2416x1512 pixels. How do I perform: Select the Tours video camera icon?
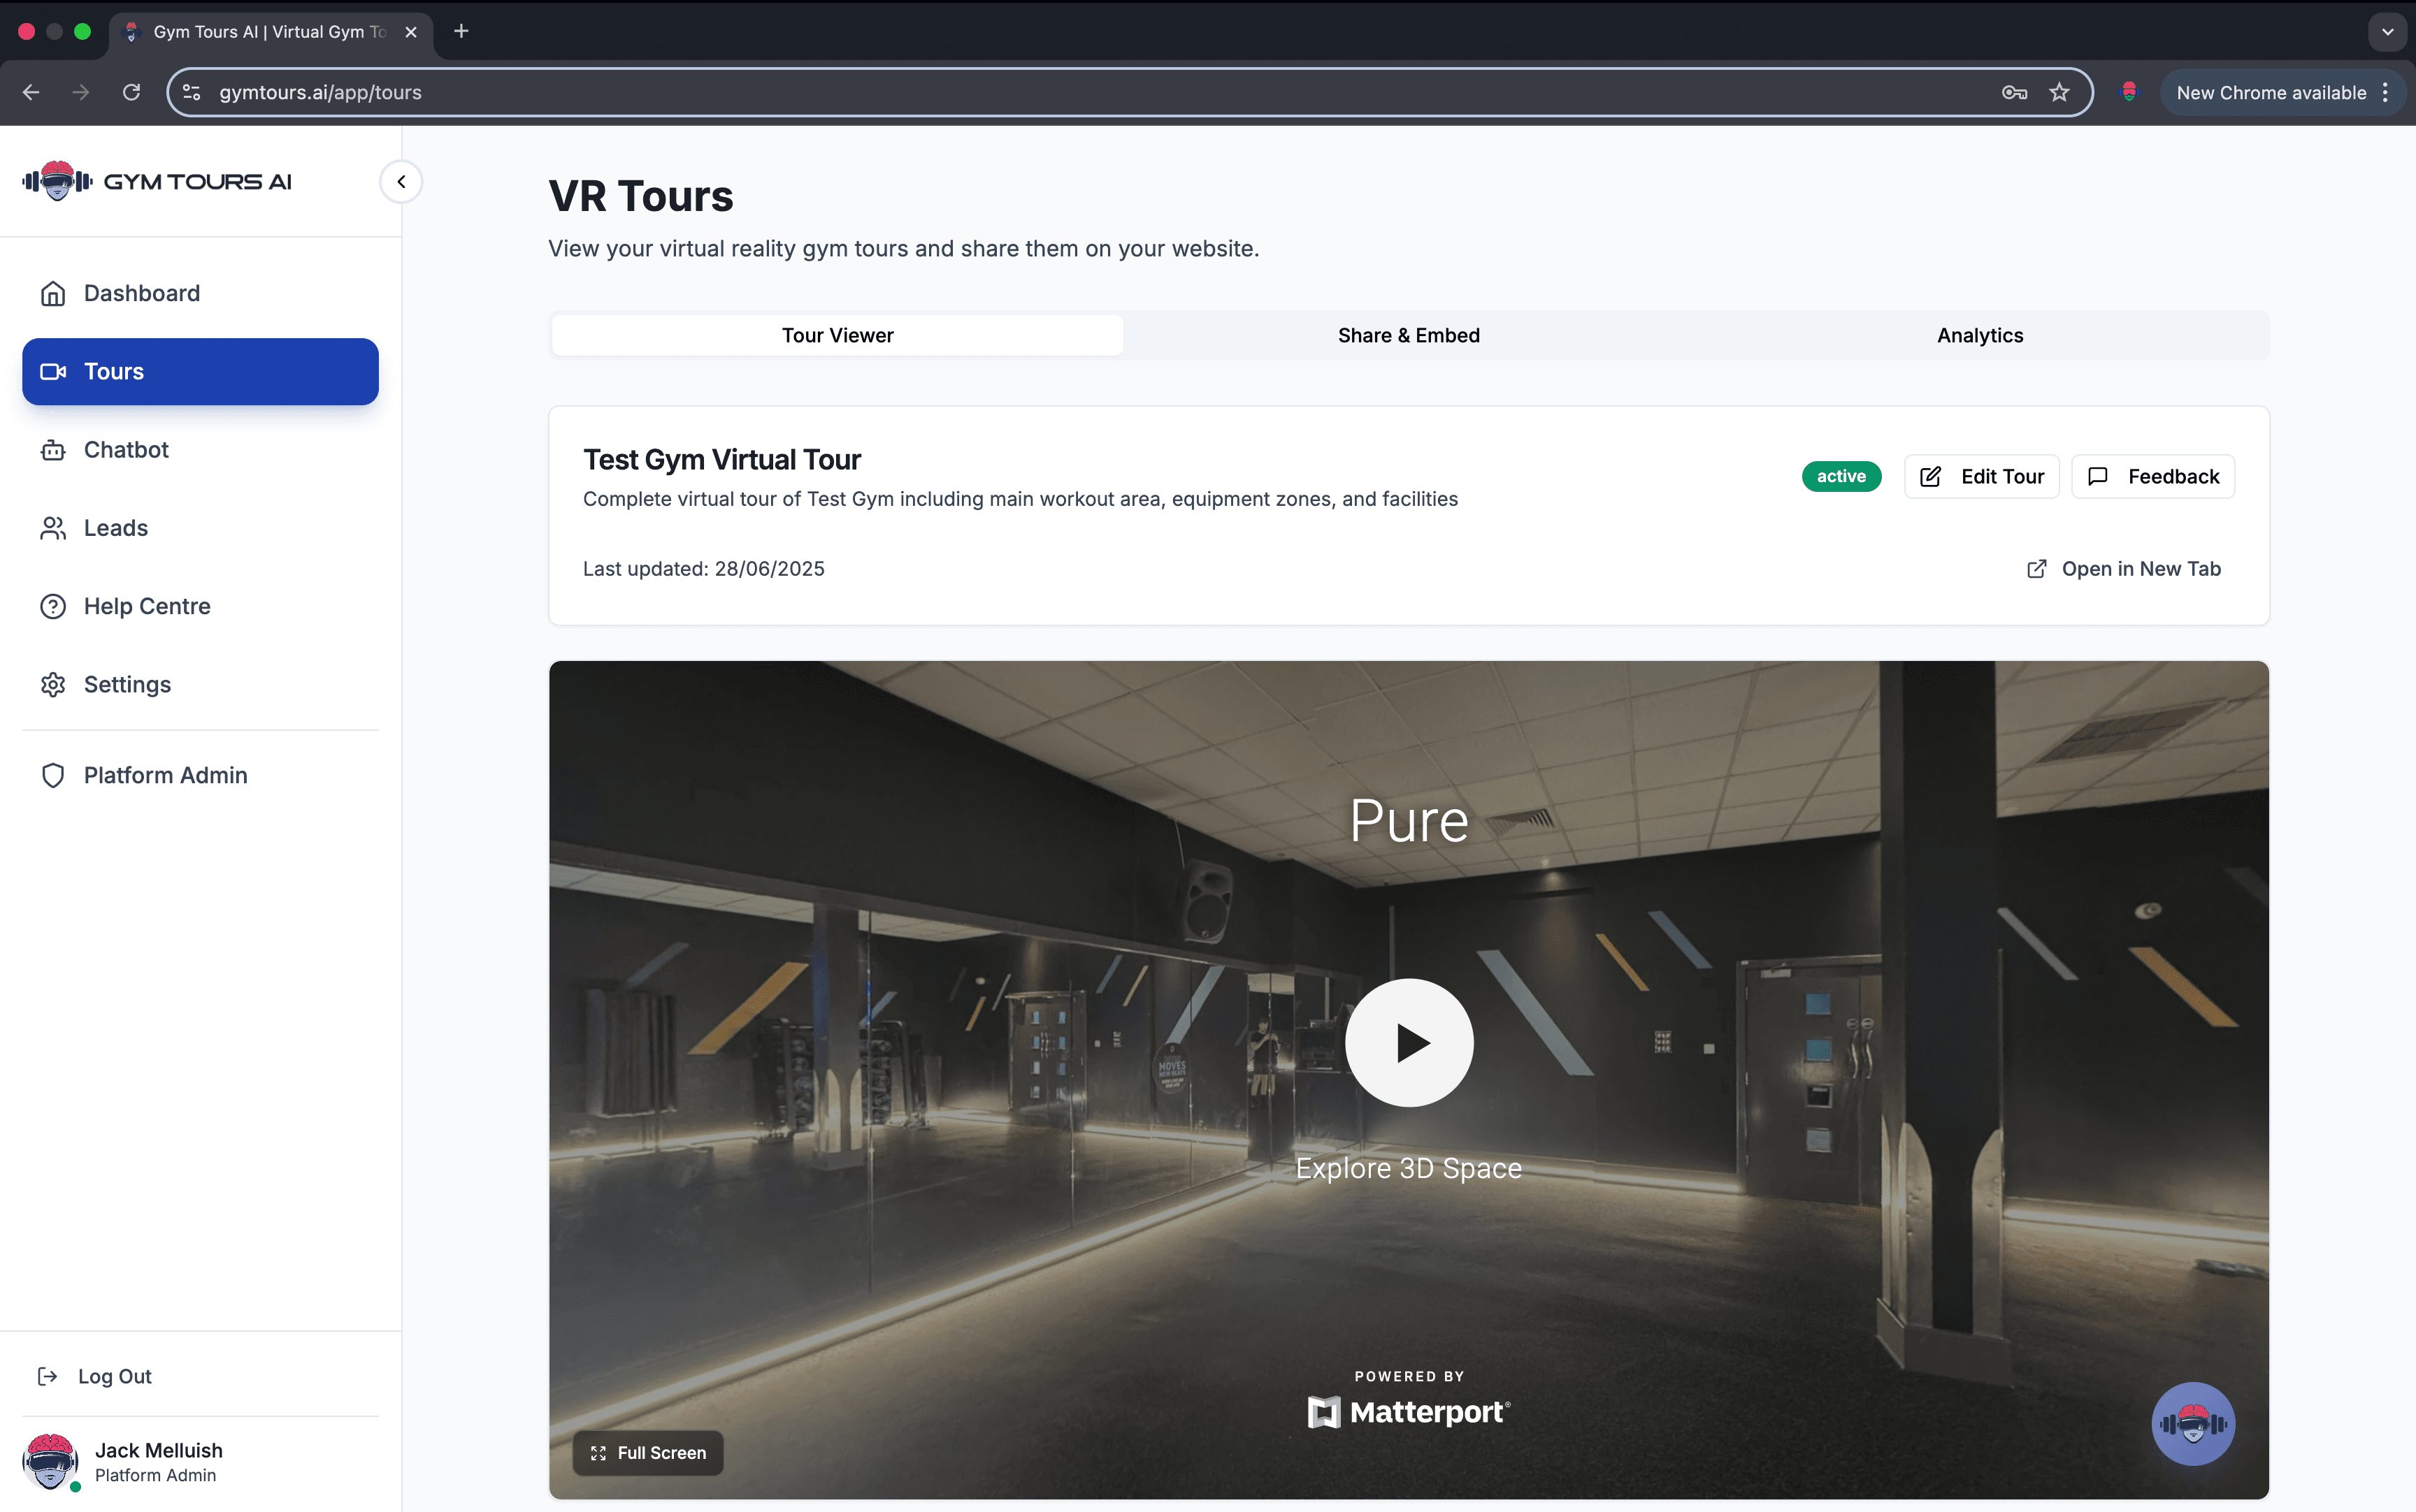[x=53, y=371]
